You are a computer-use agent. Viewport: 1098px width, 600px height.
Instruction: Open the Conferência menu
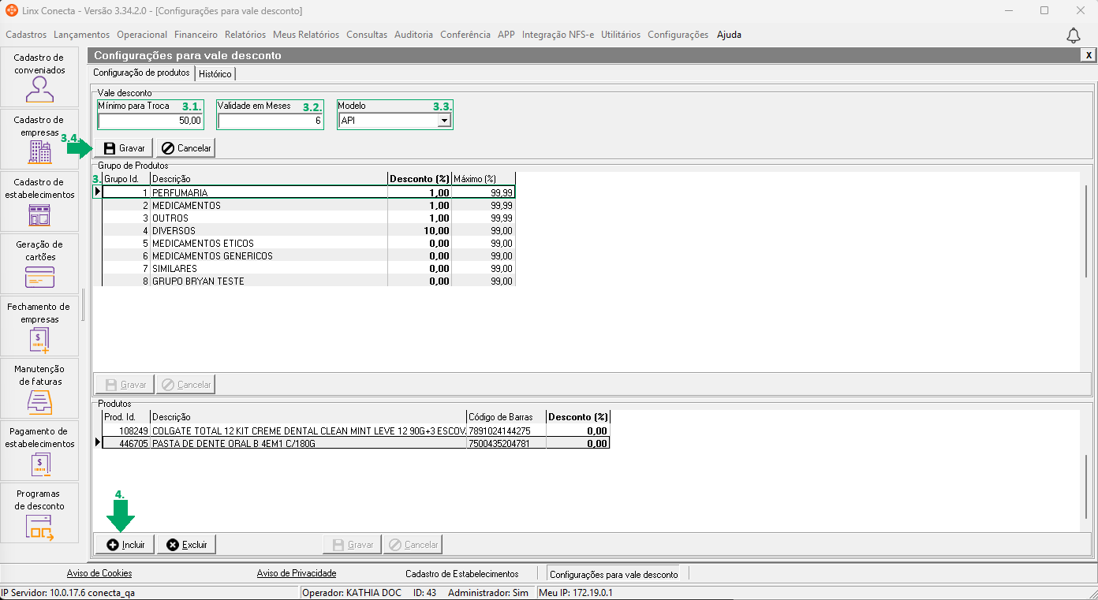[x=465, y=35]
